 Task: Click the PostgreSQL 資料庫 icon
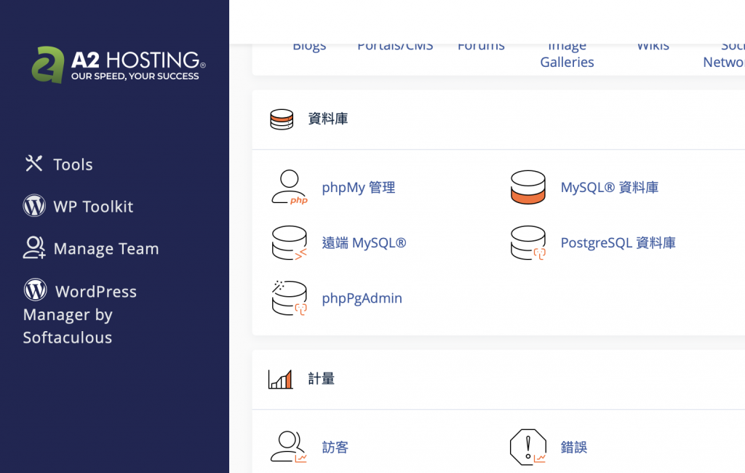[x=528, y=243]
